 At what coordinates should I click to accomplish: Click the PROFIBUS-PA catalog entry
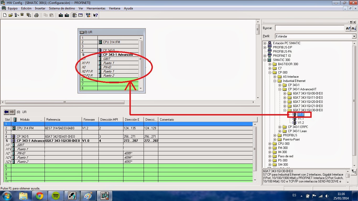[282, 52]
